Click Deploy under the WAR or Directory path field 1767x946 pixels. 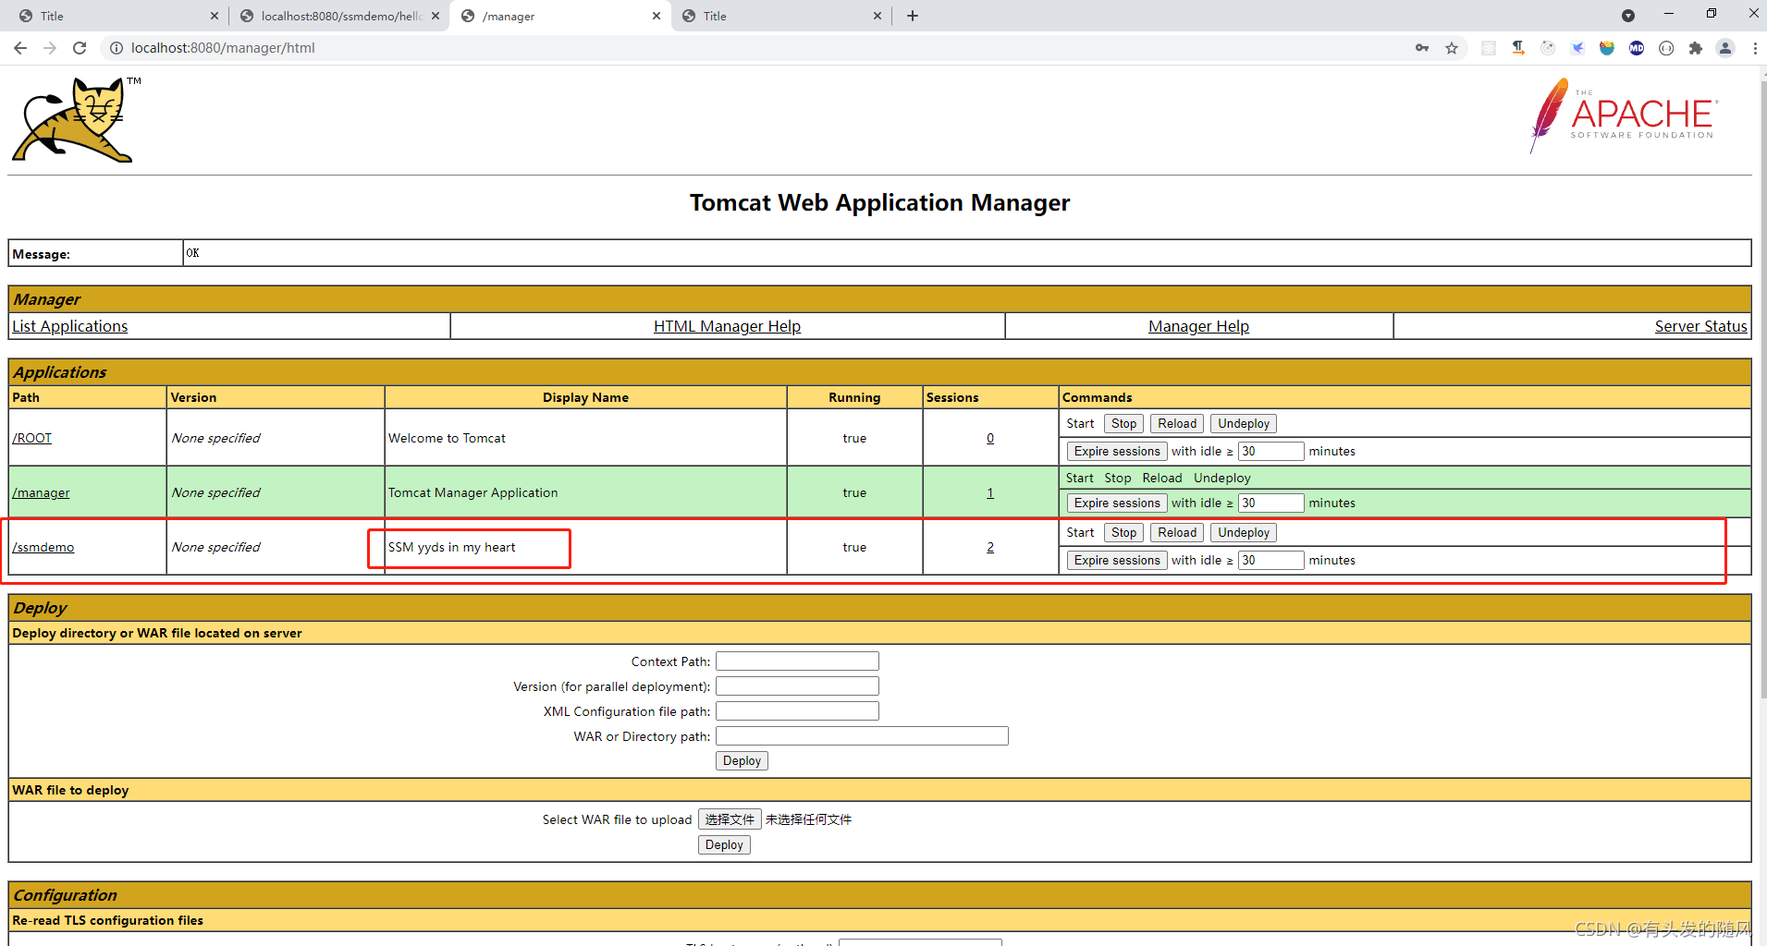[x=742, y=760]
